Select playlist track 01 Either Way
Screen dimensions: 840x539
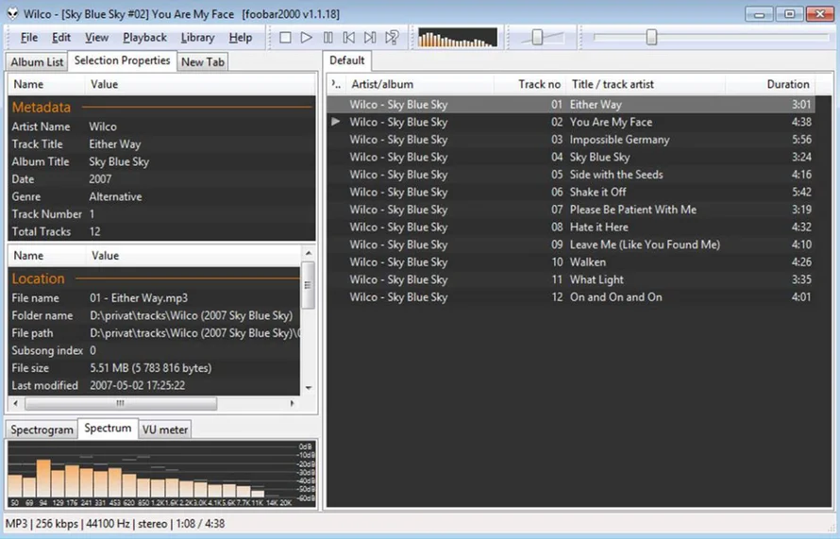571,105
